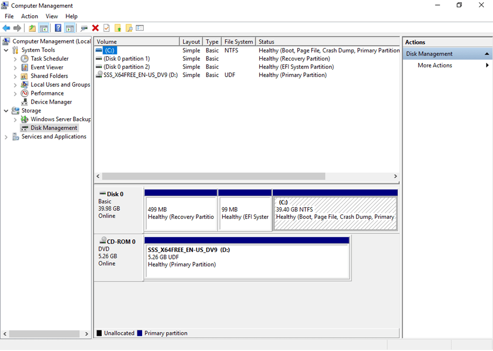Click the volume list horizontal scrollbar
493x351 pixels.
(214, 176)
